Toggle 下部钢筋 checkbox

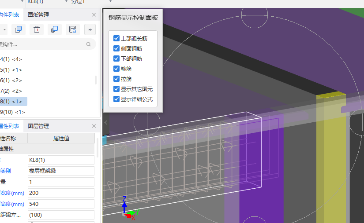coord(116,58)
